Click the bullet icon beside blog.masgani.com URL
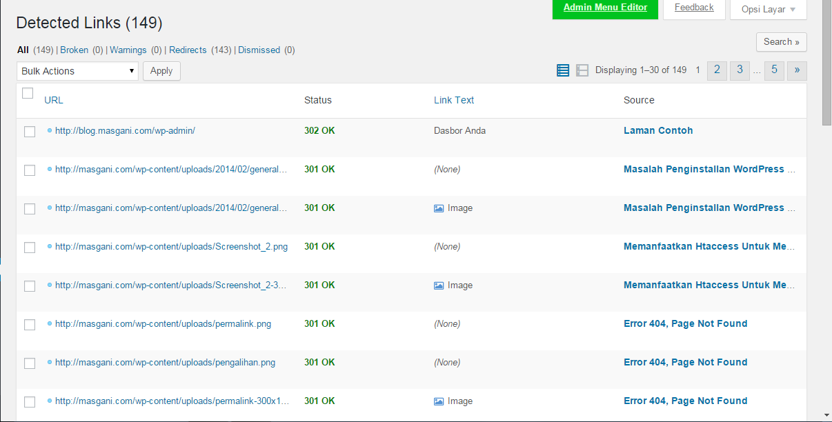The image size is (832, 422). (x=50, y=130)
